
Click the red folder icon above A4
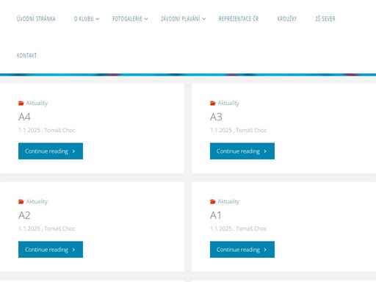pyautogui.click(x=21, y=103)
